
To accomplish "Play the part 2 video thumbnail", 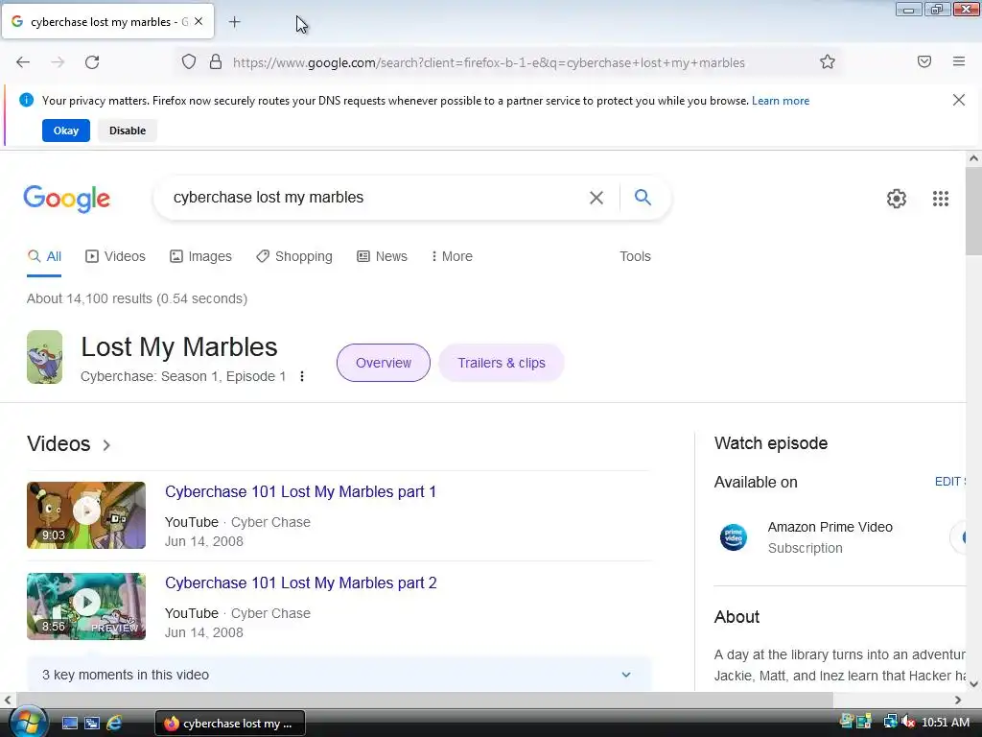I will [x=86, y=606].
